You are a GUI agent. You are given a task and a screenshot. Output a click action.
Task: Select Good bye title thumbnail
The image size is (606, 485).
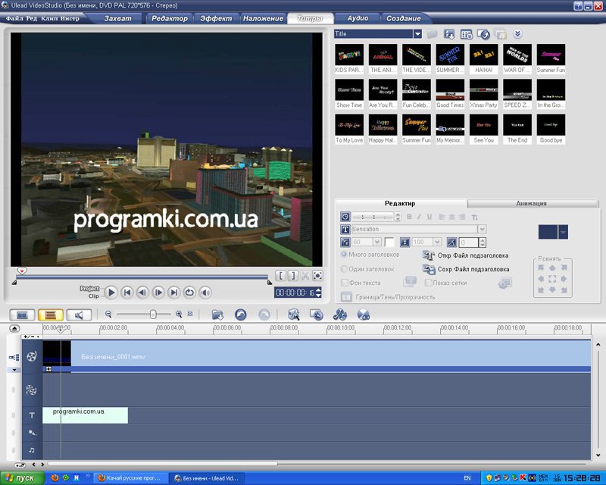pyautogui.click(x=551, y=129)
